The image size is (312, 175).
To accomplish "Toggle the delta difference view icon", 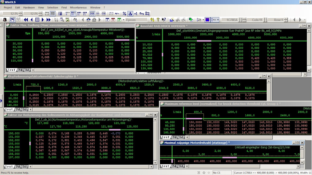I will click(130, 14).
